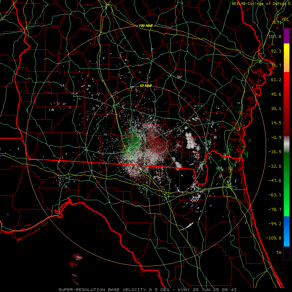Select the 14.5 legend value
This screenshot has height=292, width=292.
click(x=276, y=123)
